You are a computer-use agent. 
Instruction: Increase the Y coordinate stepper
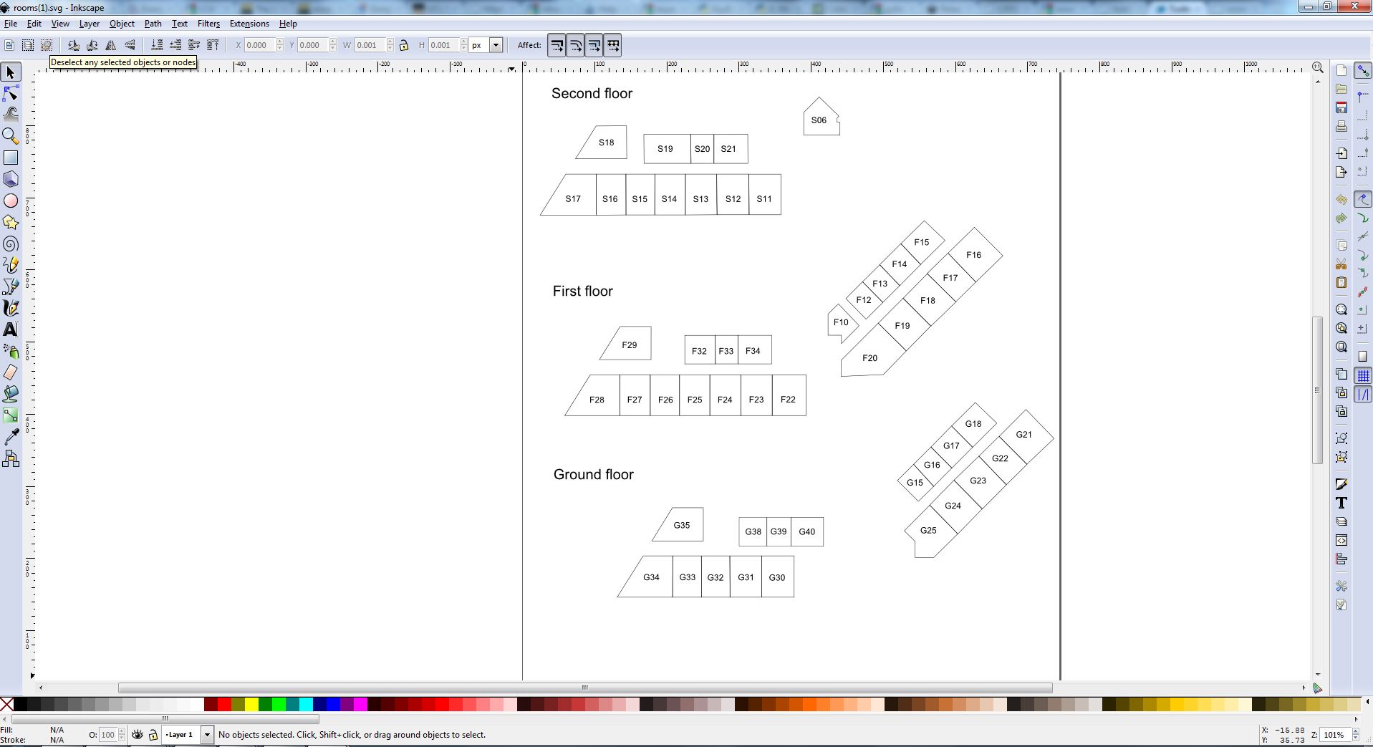coord(333,42)
